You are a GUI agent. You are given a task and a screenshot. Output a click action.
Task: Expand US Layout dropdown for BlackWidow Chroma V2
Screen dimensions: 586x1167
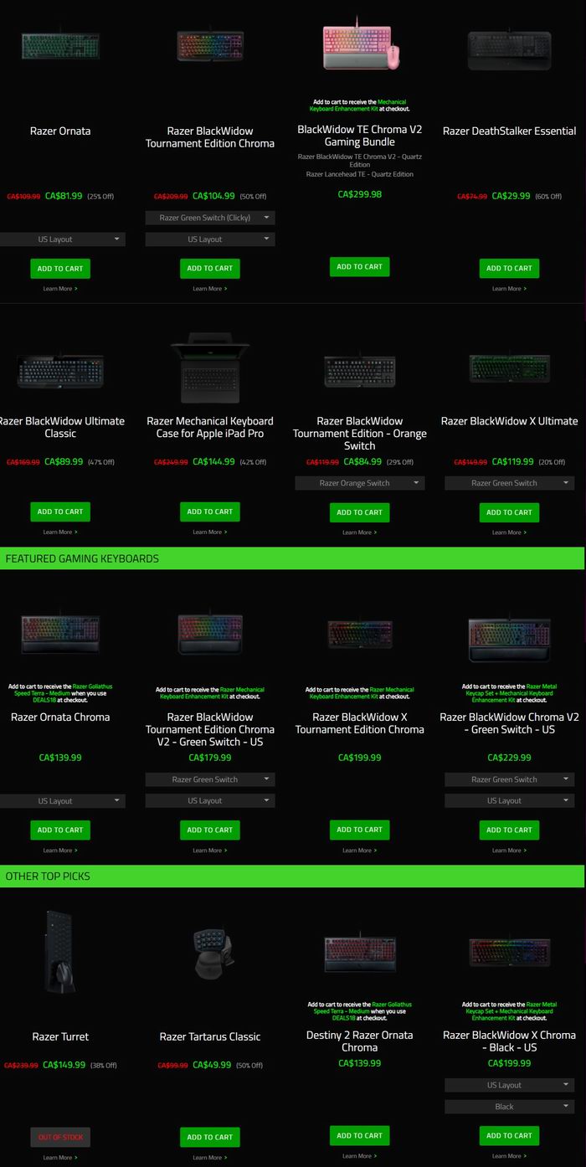509,801
